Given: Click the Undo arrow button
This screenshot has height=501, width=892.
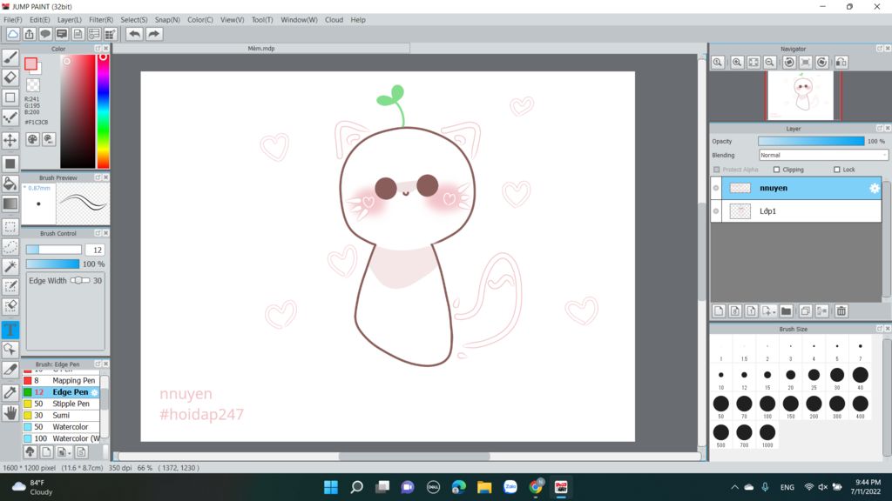Looking at the screenshot, I should tap(134, 34).
